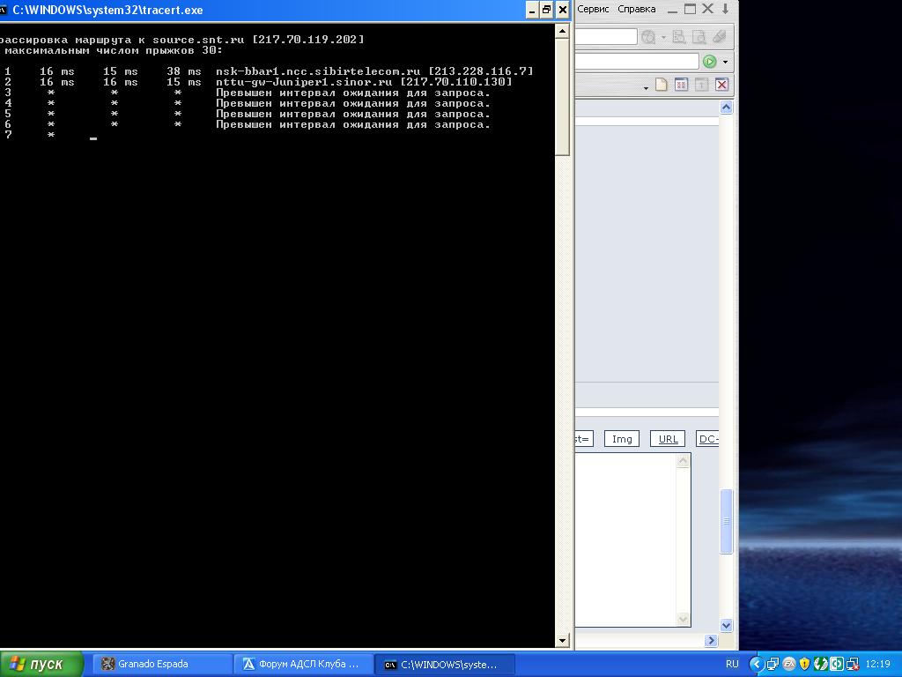Open the dropdown next to Go button
902x677 pixels.
[x=726, y=62]
